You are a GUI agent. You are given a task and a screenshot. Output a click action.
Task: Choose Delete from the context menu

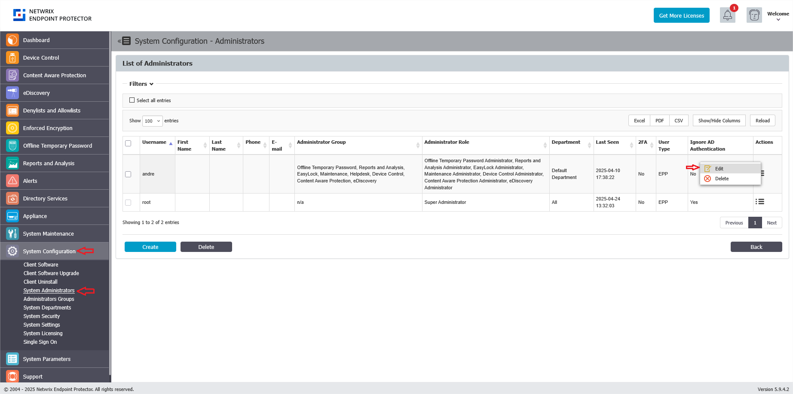pos(721,179)
